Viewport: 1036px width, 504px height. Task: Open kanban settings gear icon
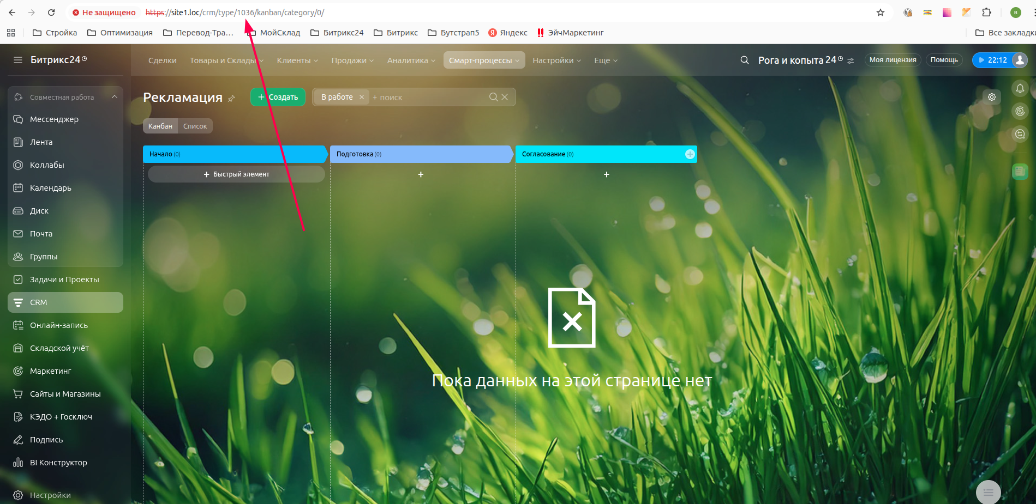click(992, 97)
